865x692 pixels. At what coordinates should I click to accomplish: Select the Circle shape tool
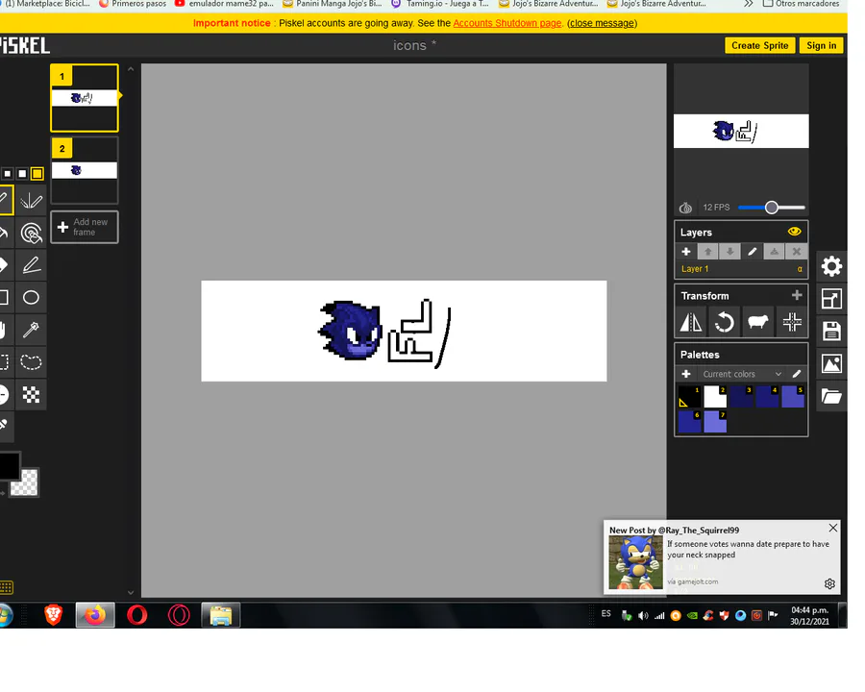tap(31, 297)
